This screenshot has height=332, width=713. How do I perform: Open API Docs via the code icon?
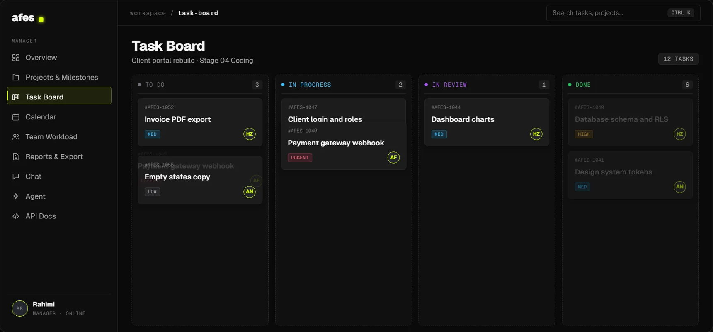pos(16,216)
